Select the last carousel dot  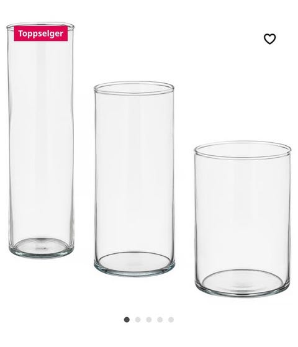[x=171, y=320]
